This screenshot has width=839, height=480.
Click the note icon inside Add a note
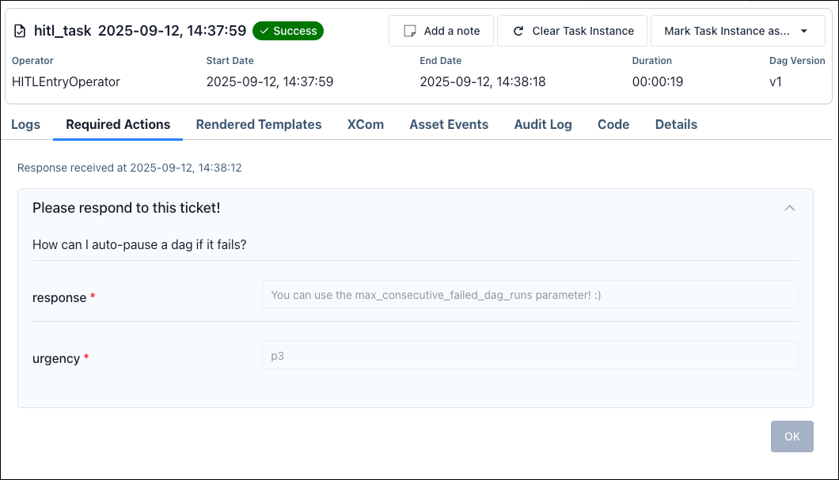(410, 30)
